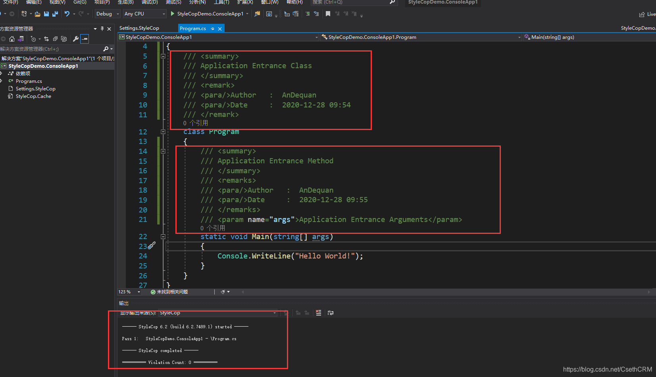The height and width of the screenshot is (377, 656).
Task: Click the Find in Files icon
Action: click(257, 14)
